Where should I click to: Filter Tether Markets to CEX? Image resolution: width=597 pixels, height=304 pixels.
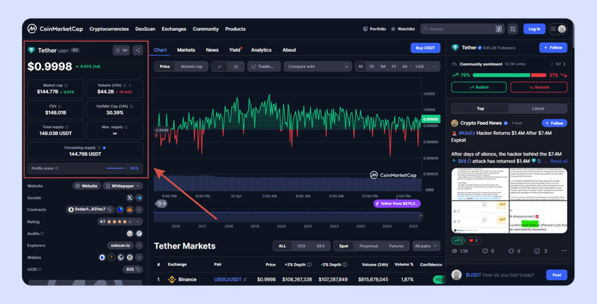[301, 246]
